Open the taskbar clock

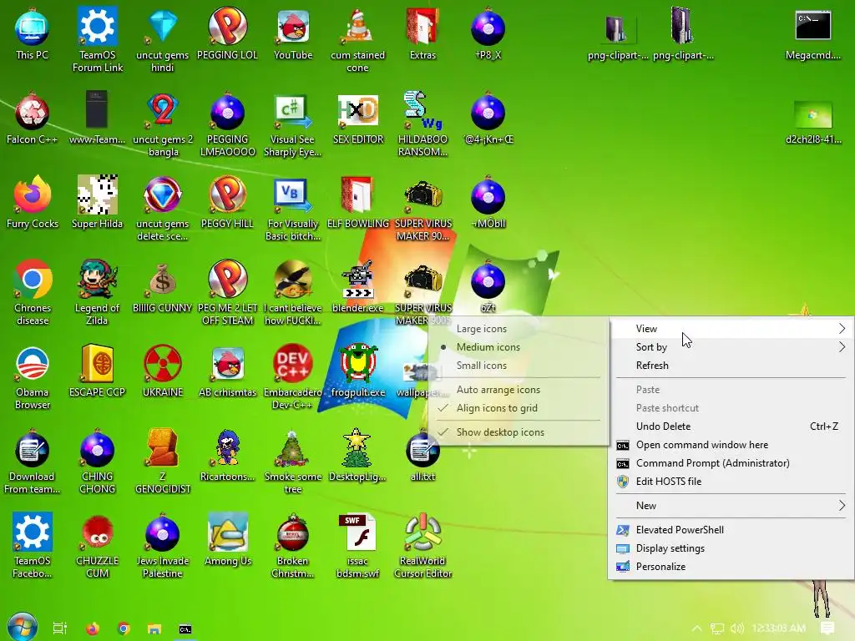click(778, 628)
